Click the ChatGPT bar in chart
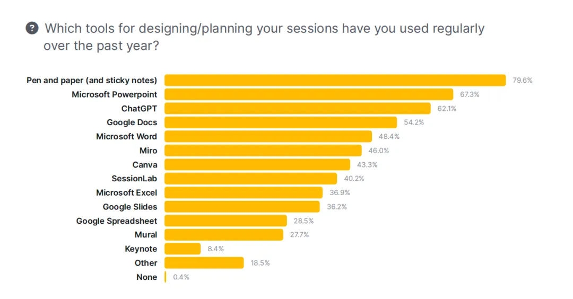The height and width of the screenshot is (299, 573). [297, 109]
